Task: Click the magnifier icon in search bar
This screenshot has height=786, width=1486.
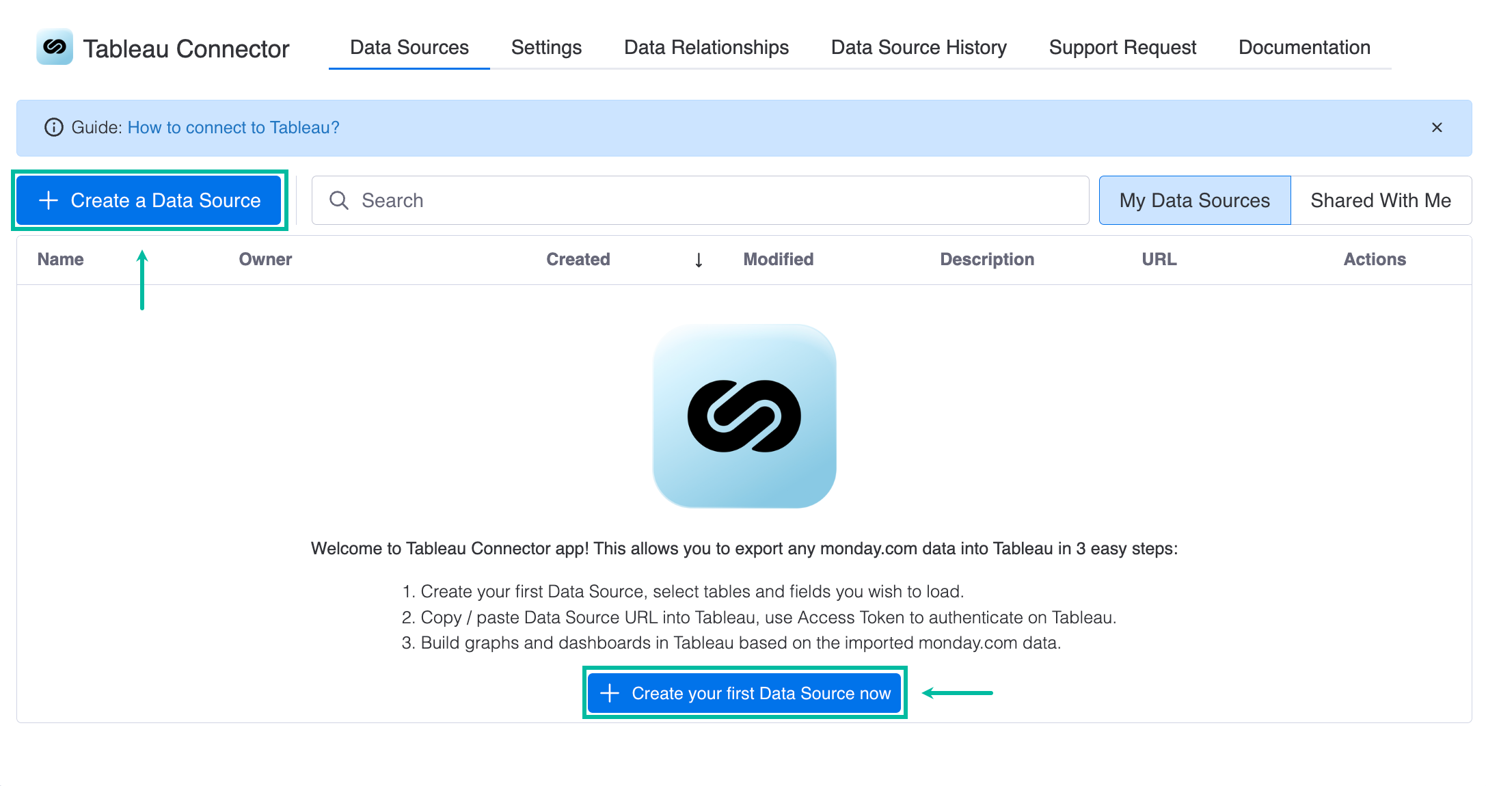Action: pyautogui.click(x=339, y=200)
